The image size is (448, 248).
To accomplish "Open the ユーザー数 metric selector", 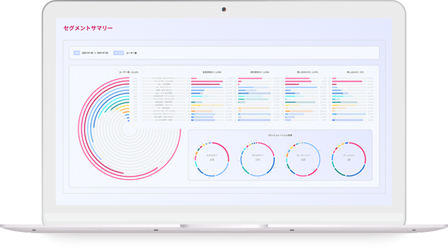I will 132,53.
